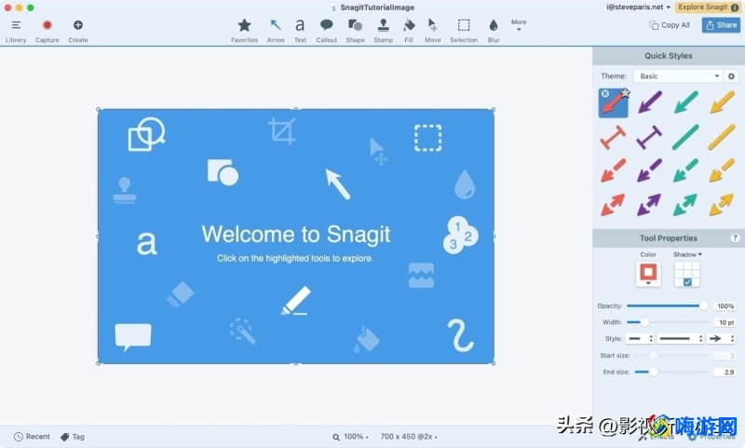
Task: Open the line start style dropdown
Action: [x=640, y=339]
